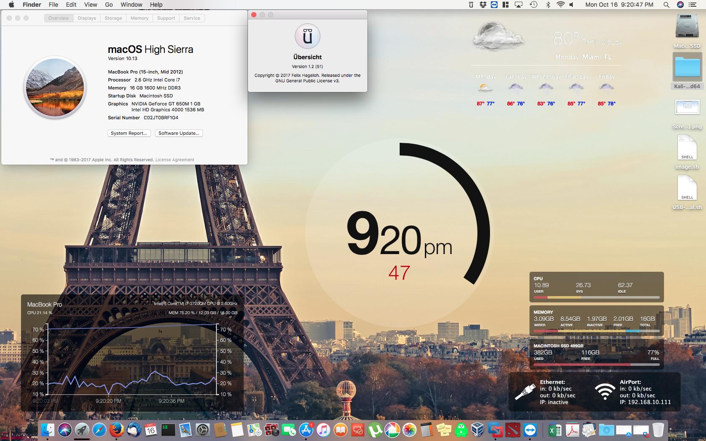Image resolution: width=706 pixels, height=441 pixels.
Task: Click the System Report button
Action: coord(129,133)
